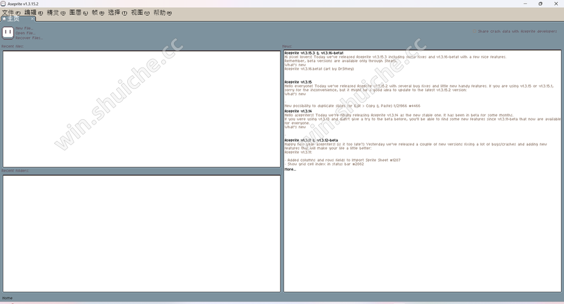Image resolution: width=564 pixels, height=304 pixels.
Task: Select the 主页 tab
Action: tap(18, 19)
